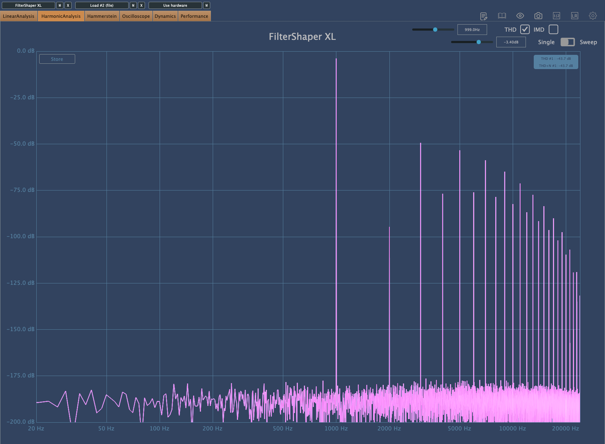
Task: Mute the Use hardware slot
Action: pos(206,5)
